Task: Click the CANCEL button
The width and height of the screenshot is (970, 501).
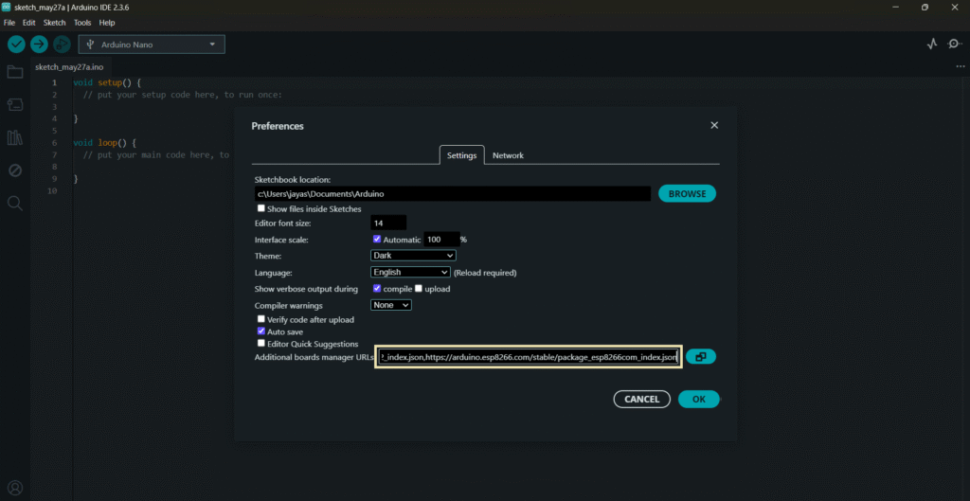Action: (x=641, y=399)
